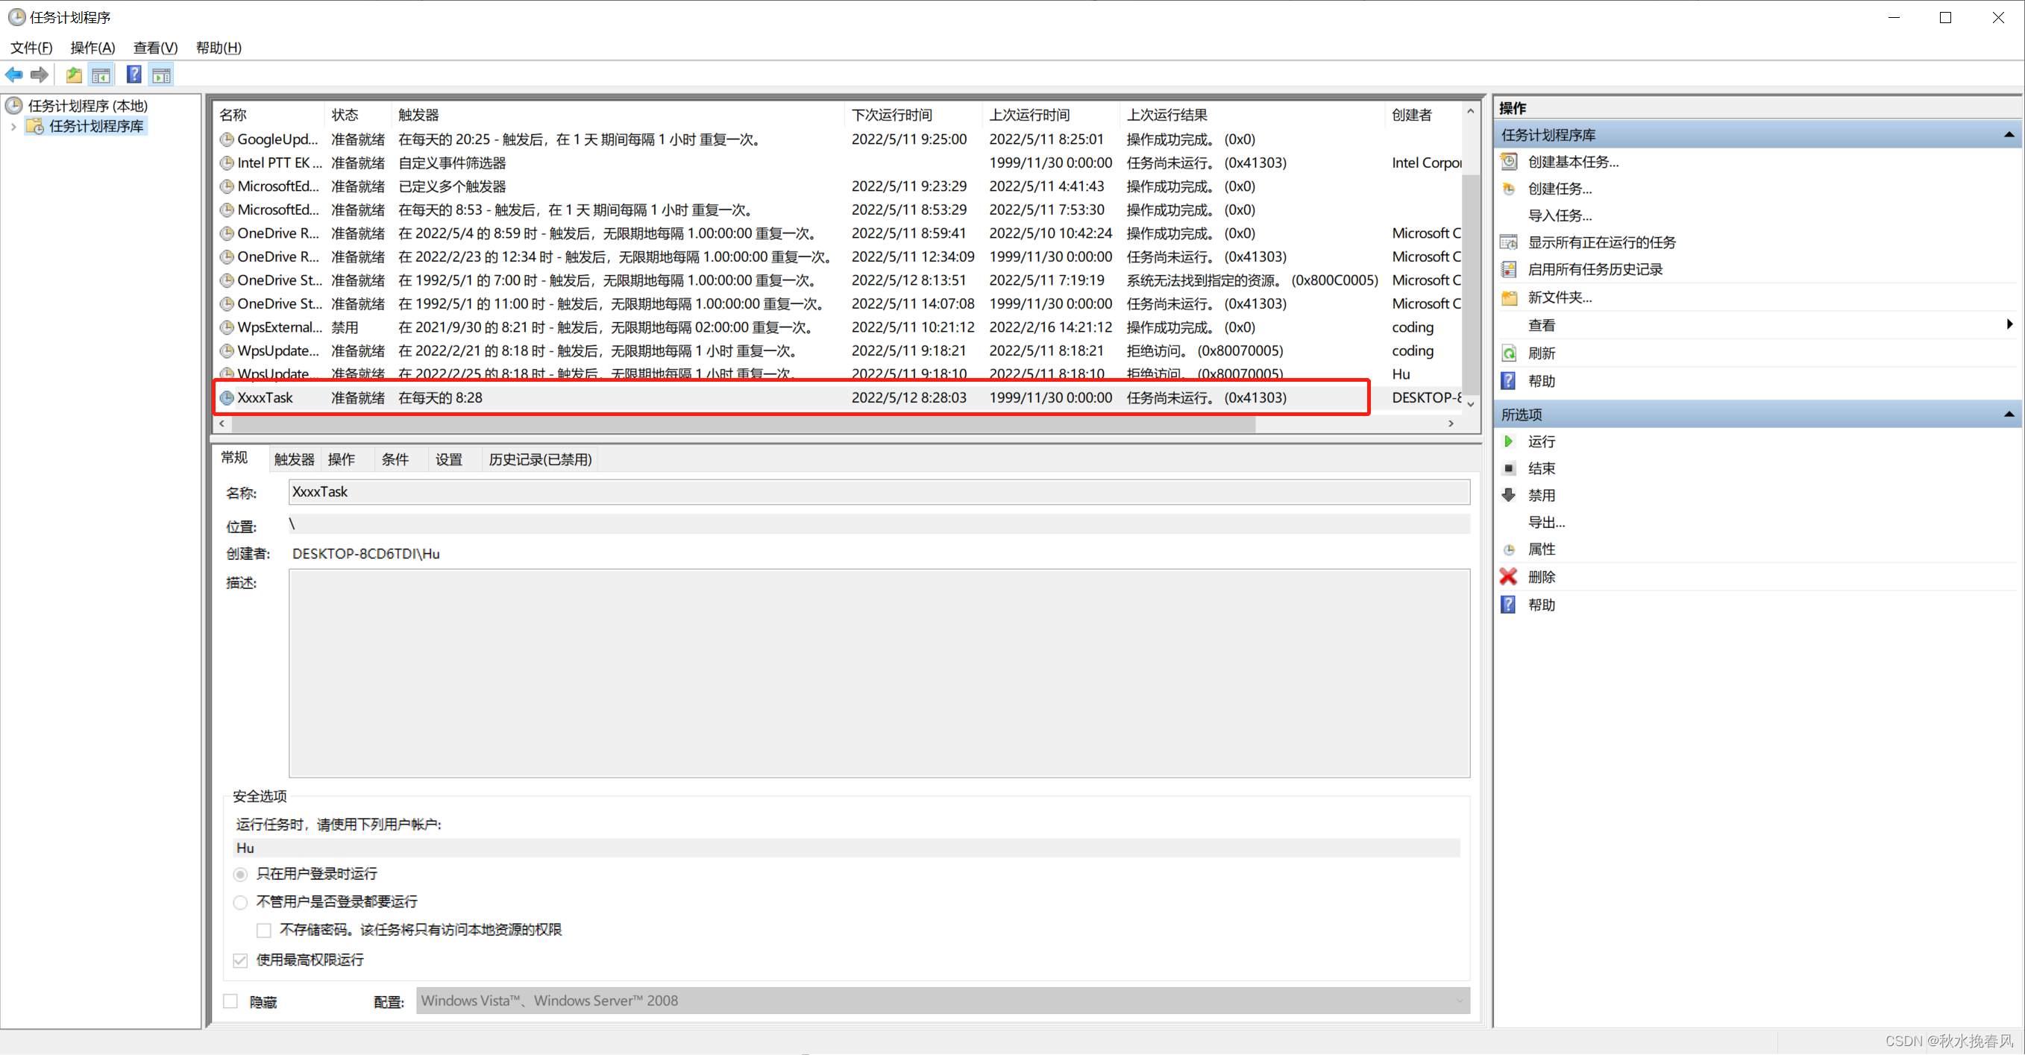Image resolution: width=2025 pixels, height=1055 pixels.
Task: Switch to the 条件 tab
Action: click(395, 459)
